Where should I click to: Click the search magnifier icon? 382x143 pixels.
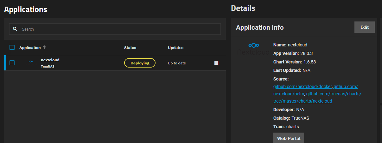(15, 29)
